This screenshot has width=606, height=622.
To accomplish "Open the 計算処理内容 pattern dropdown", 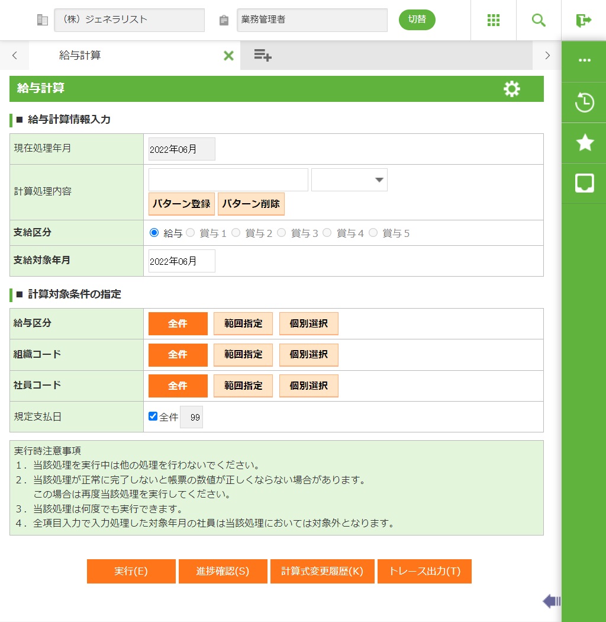I will (x=349, y=180).
